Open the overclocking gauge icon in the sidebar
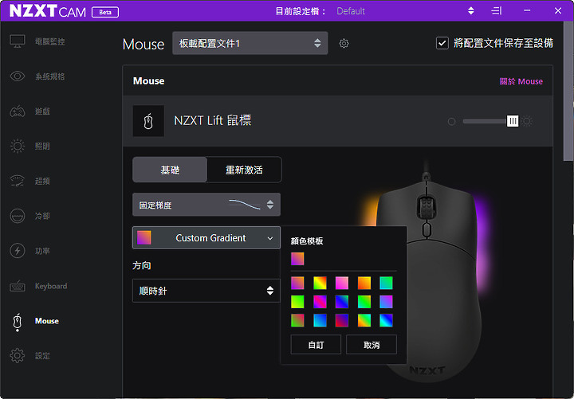574x399 pixels. (18, 181)
